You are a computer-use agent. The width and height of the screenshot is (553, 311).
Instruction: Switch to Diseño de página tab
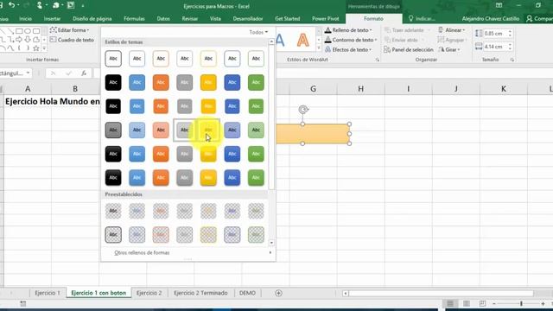tap(92, 19)
